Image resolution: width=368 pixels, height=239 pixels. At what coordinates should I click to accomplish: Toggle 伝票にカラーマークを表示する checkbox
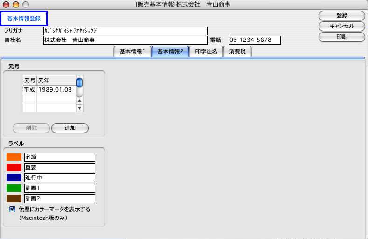(x=13, y=209)
